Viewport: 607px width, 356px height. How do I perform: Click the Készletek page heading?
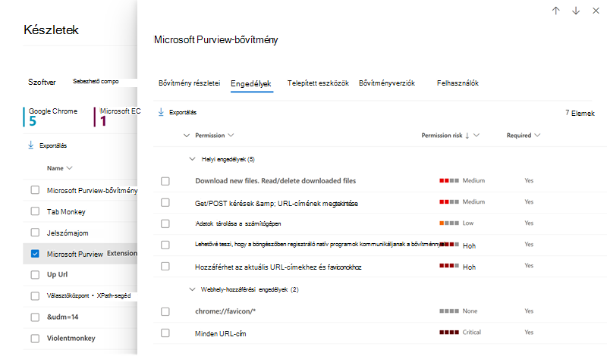[x=51, y=30]
